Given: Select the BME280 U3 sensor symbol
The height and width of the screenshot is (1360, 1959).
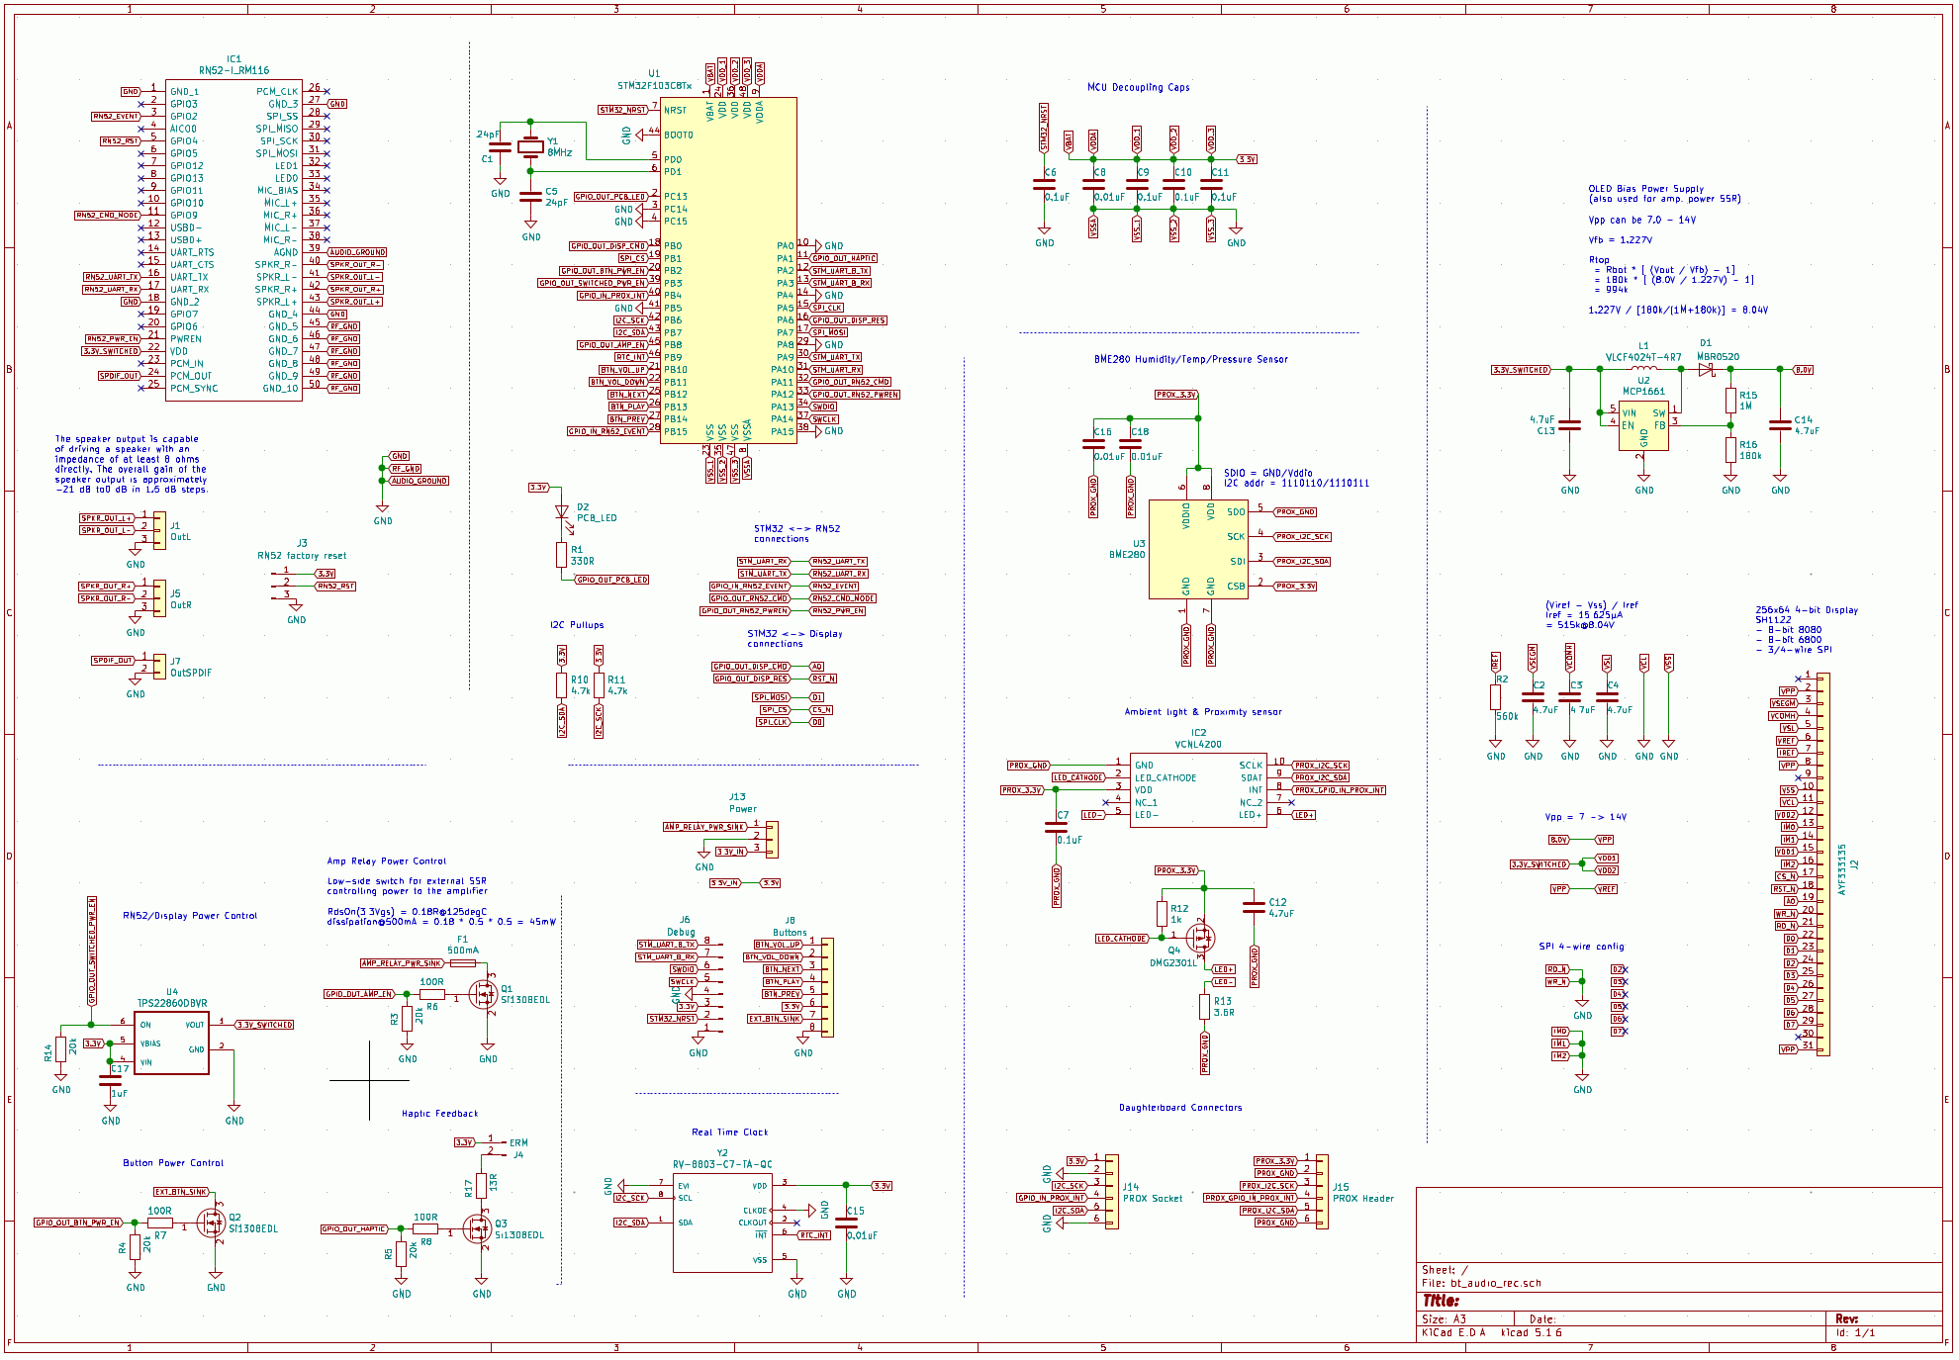Looking at the screenshot, I should tap(1197, 549).
